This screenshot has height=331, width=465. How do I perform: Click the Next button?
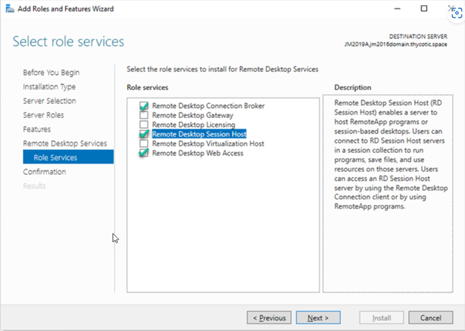(x=318, y=318)
